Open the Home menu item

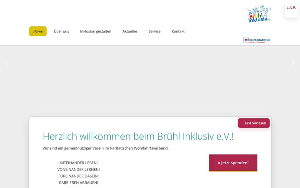38,31
